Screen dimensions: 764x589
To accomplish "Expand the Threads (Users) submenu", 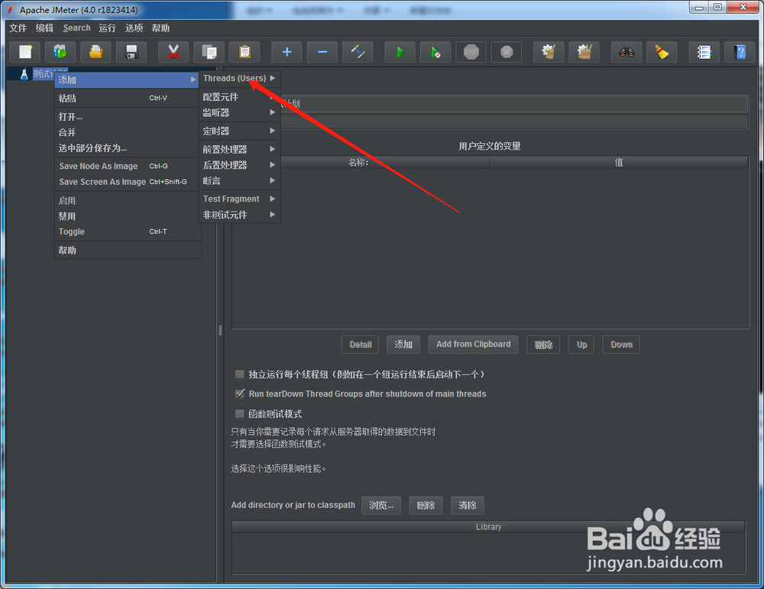I will pyautogui.click(x=240, y=78).
